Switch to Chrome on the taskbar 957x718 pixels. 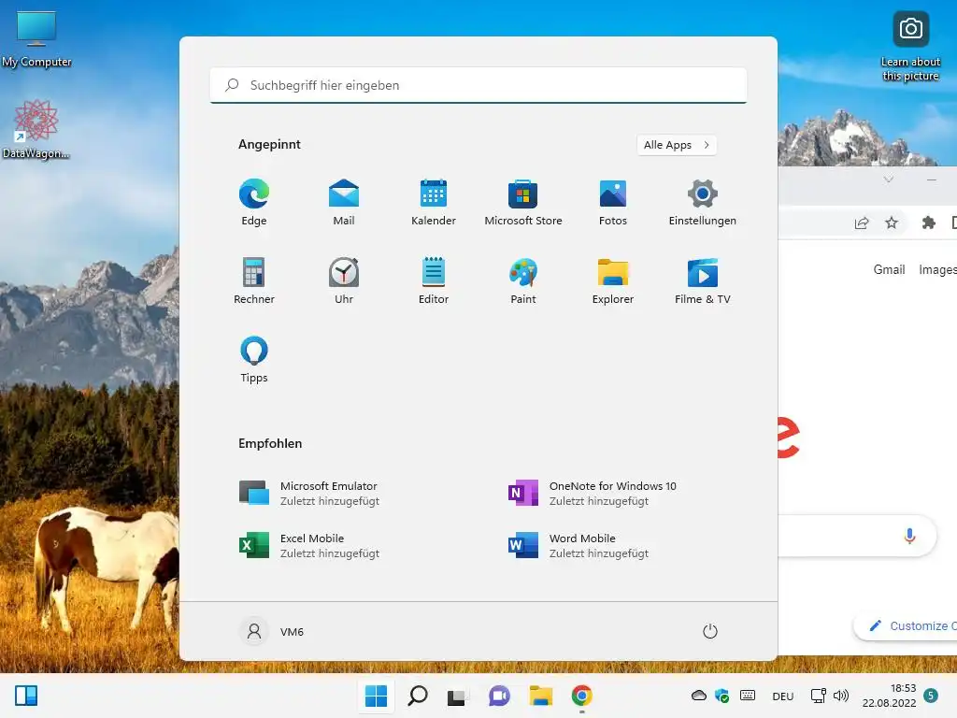(x=581, y=696)
